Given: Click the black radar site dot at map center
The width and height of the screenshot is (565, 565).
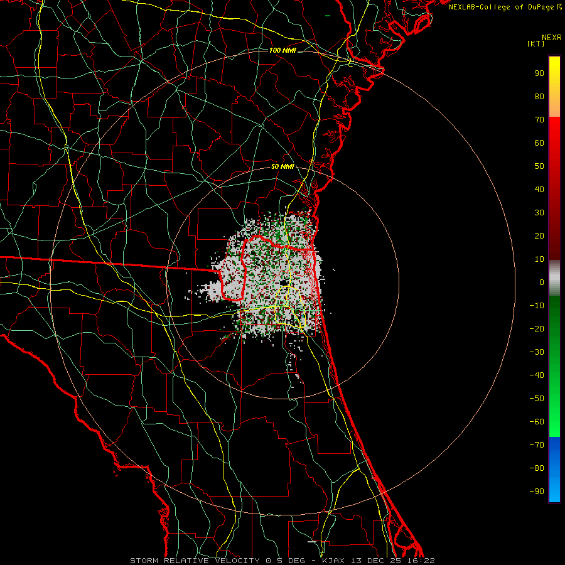Looking at the screenshot, I should pyautogui.click(x=284, y=283).
